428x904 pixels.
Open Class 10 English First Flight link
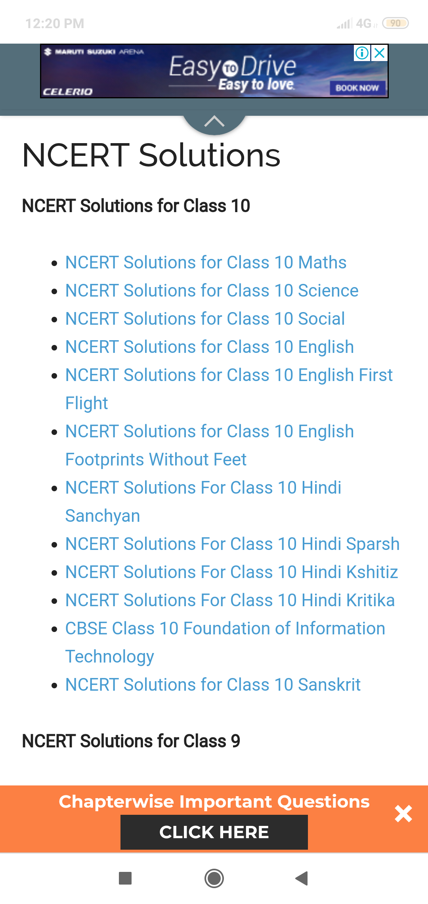click(x=229, y=389)
